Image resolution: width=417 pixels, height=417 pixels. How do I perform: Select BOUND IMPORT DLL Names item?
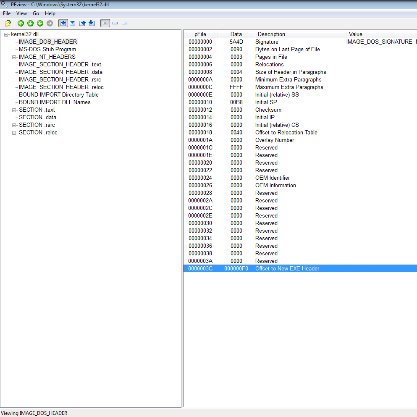point(55,102)
